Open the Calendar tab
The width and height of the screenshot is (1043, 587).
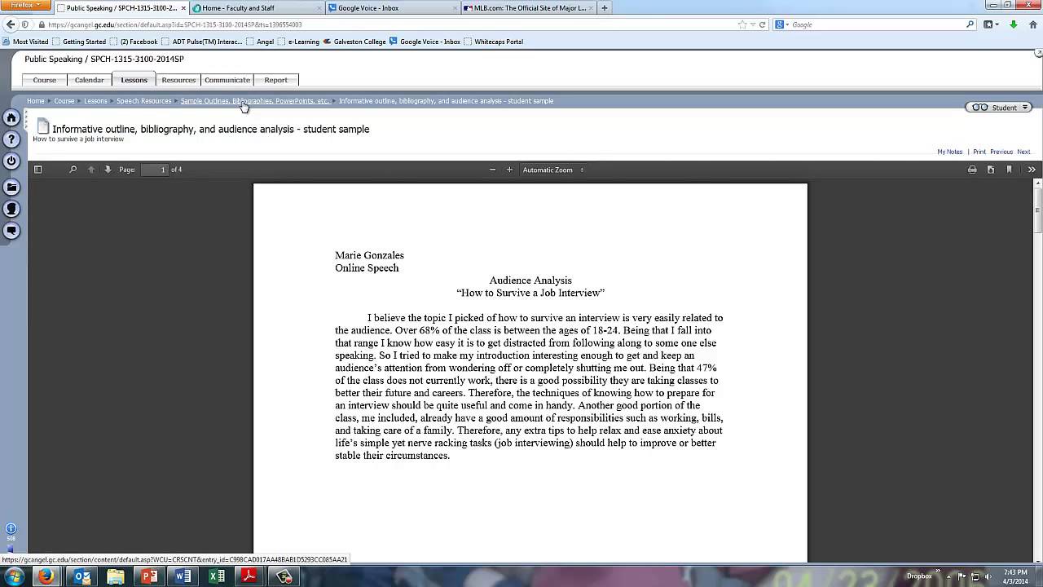tap(90, 80)
